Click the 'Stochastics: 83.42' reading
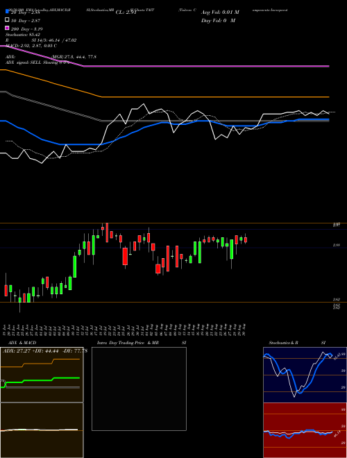Image resolution: width=347 pixels, height=458 pixels. (x=23, y=35)
